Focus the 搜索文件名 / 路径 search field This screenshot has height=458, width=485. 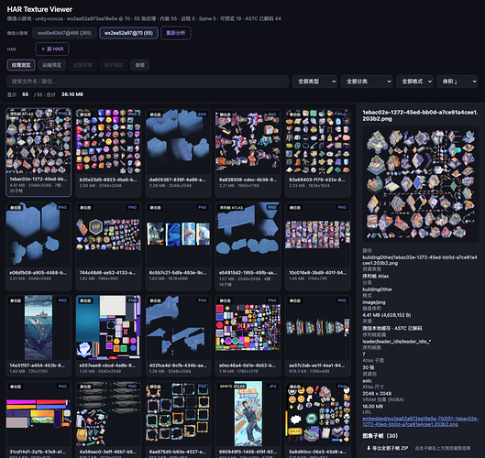(x=148, y=82)
